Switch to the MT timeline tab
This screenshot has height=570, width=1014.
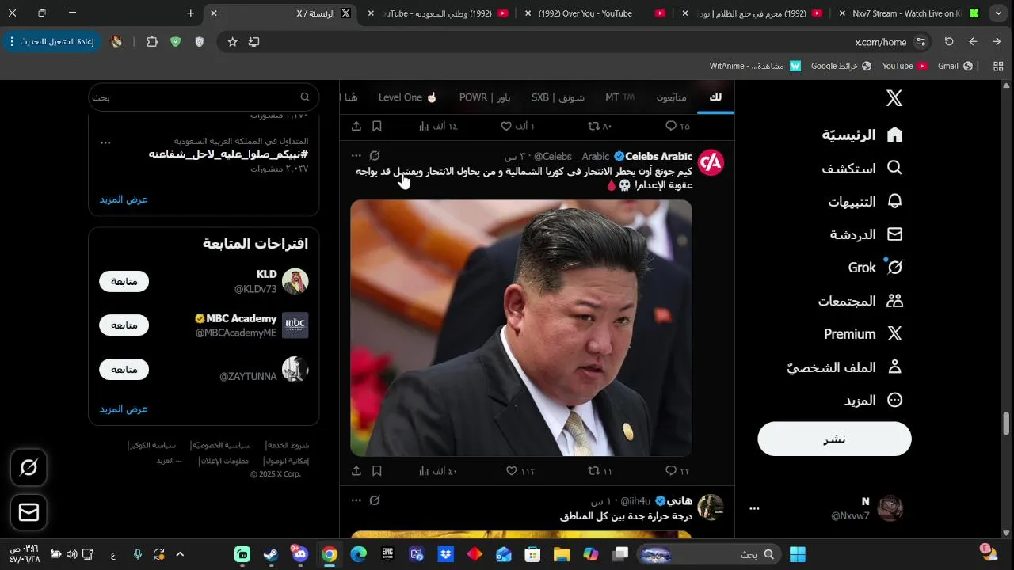coord(619,97)
